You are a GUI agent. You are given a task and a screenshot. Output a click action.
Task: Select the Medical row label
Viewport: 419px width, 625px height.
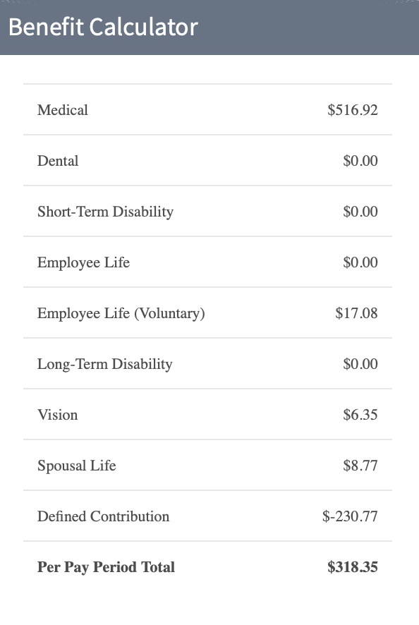[63, 110]
